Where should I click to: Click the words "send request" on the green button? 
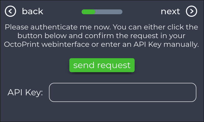click(x=102, y=65)
